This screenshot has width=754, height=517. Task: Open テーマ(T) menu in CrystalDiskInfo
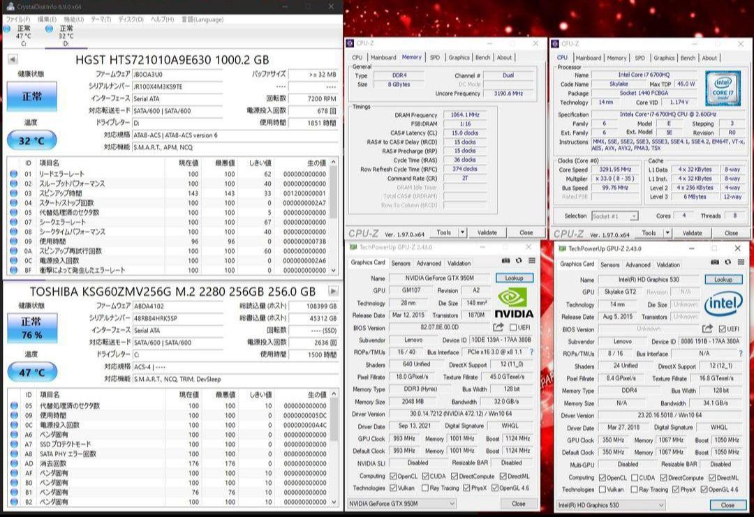click(x=101, y=20)
